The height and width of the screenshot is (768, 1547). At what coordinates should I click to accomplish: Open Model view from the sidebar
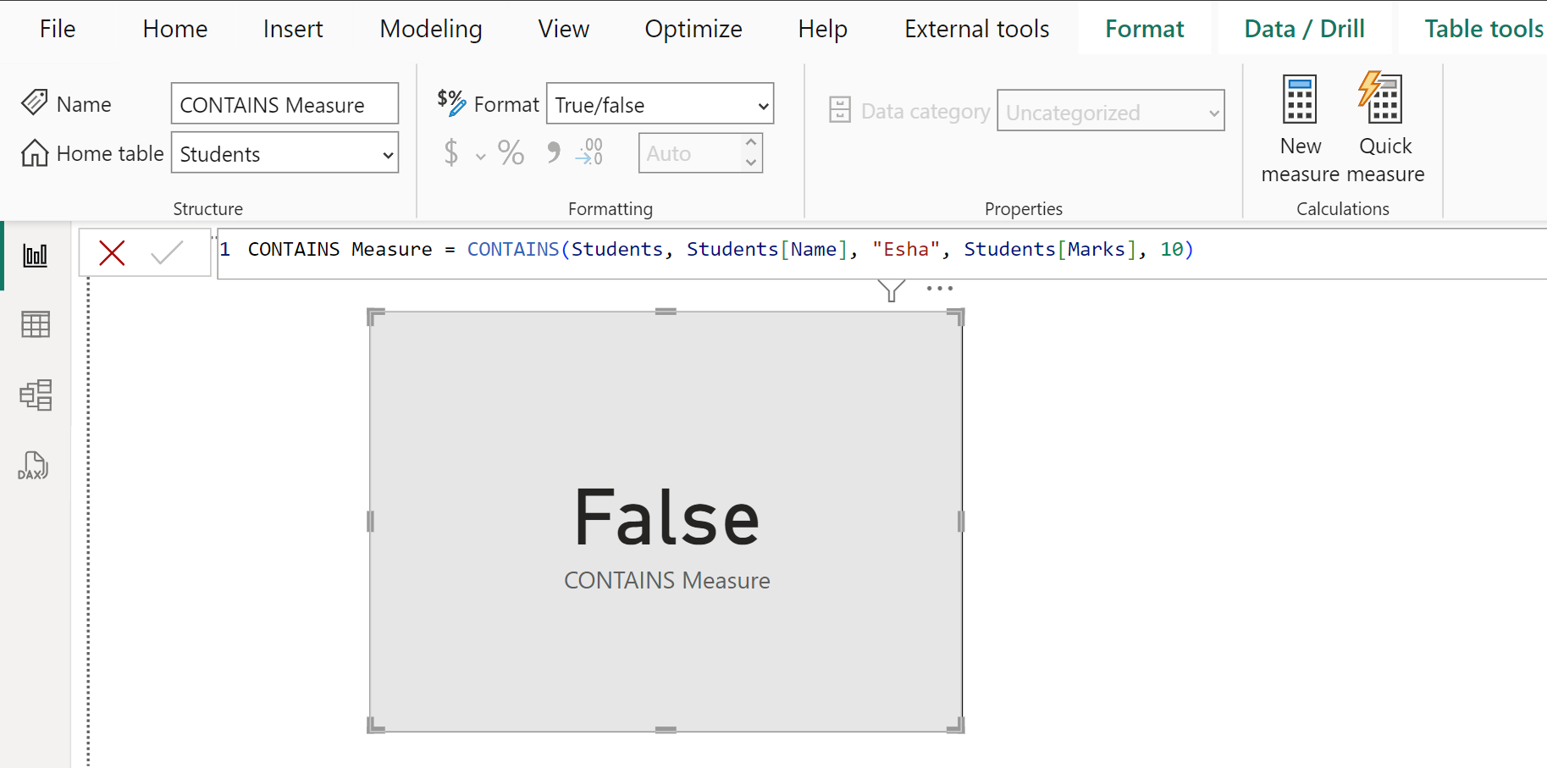pyautogui.click(x=35, y=395)
